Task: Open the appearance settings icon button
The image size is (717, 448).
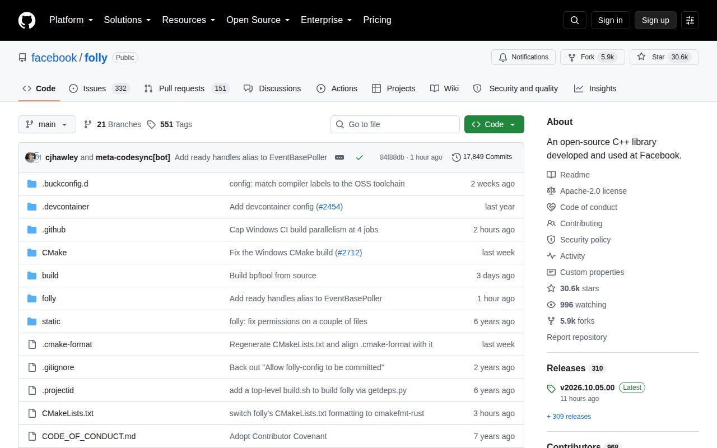Action: pyautogui.click(x=690, y=20)
